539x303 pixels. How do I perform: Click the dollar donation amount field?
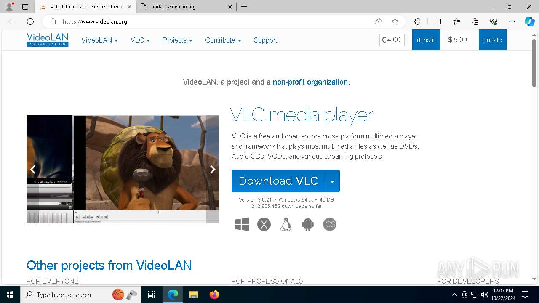click(459, 40)
